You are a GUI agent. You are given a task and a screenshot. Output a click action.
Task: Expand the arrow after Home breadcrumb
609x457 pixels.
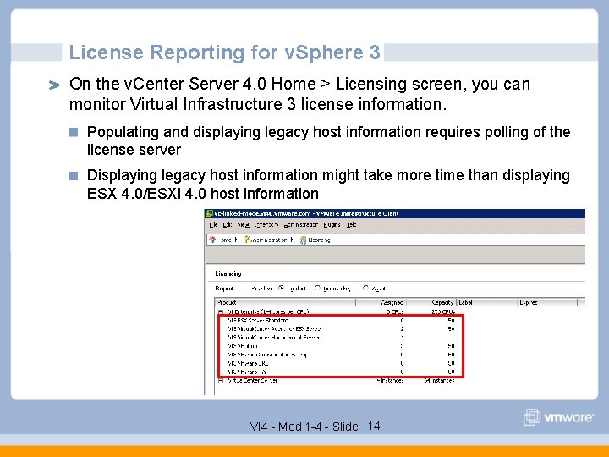click(x=236, y=240)
